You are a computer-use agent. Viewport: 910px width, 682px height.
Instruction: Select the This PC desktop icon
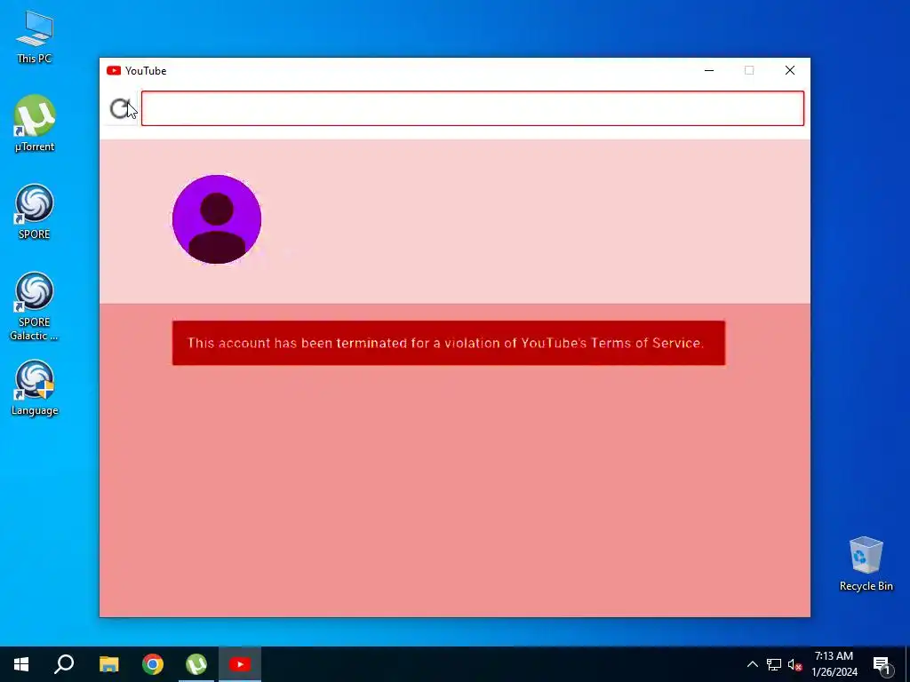pyautogui.click(x=35, y=37)
